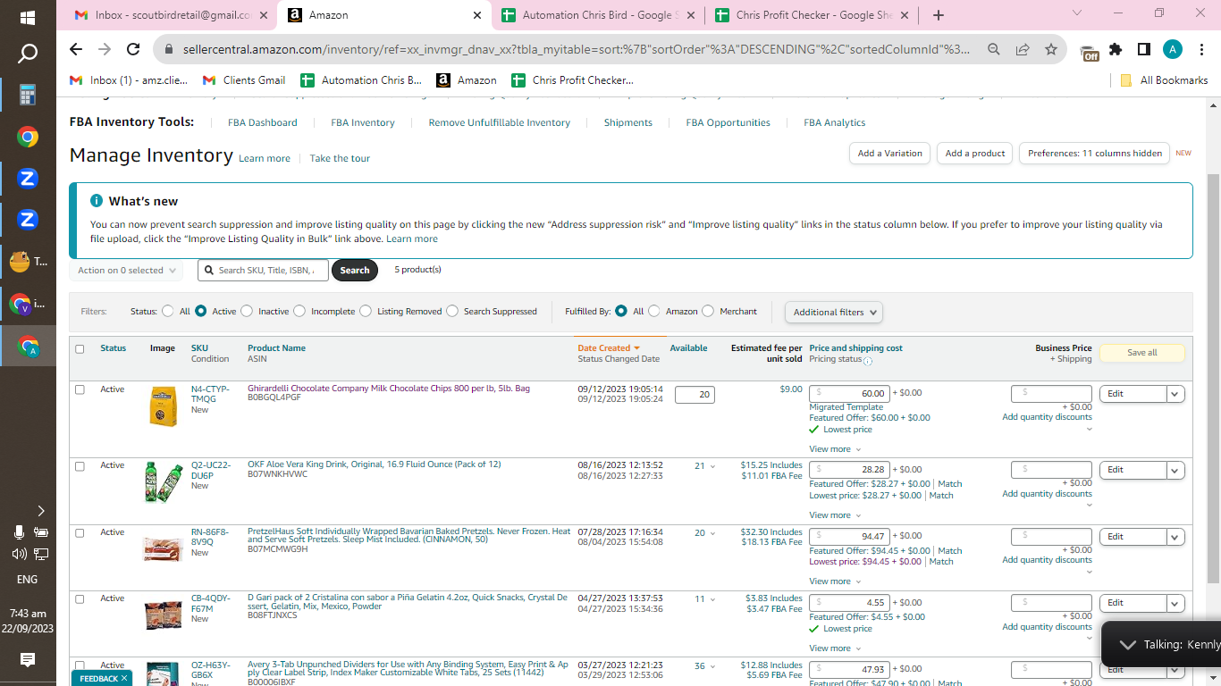
Task: Open a new browser tab
Action: tap(938, 15)
